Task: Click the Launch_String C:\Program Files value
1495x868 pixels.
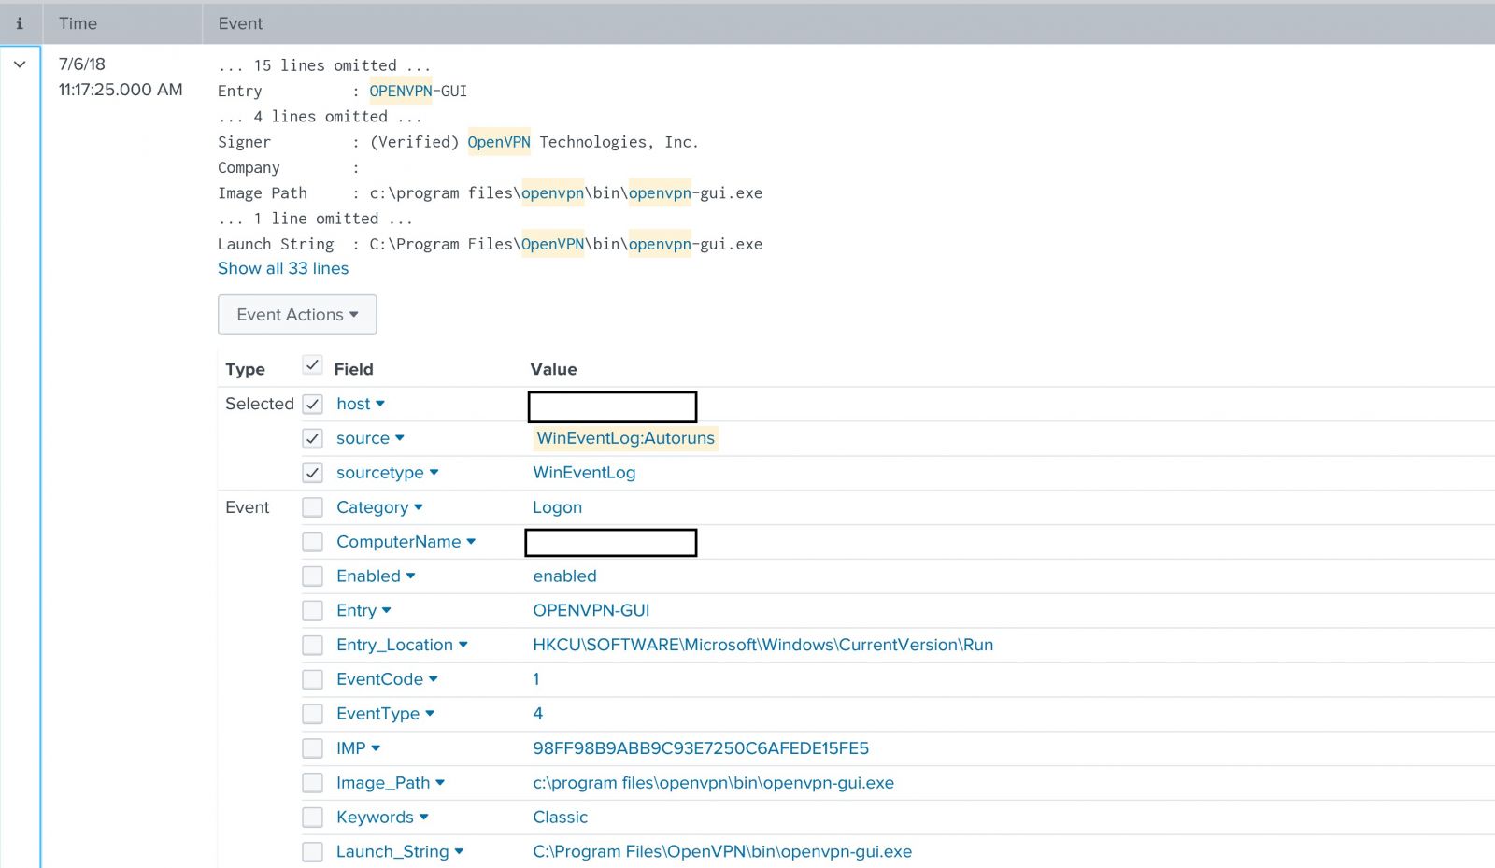Action: [x=722, y=852]
